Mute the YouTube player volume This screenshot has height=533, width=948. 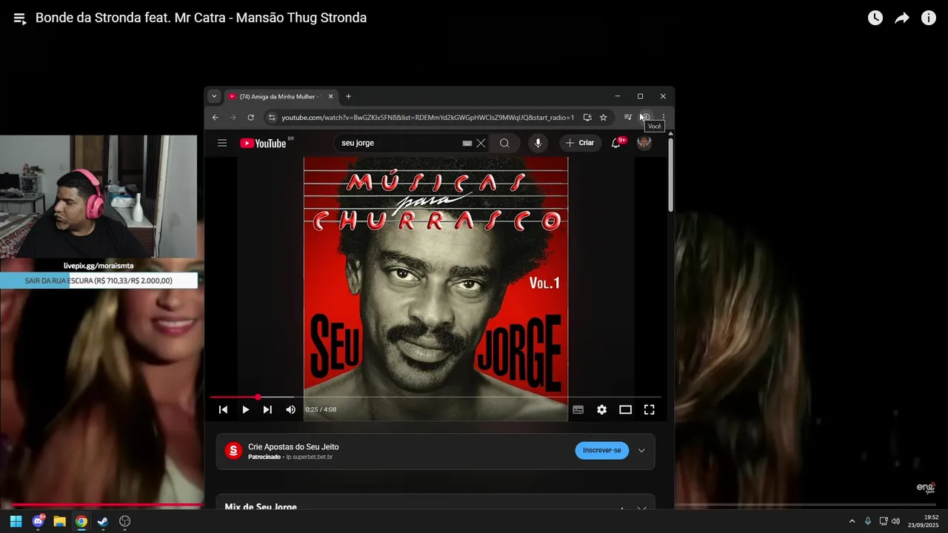(x=290, y=409)
